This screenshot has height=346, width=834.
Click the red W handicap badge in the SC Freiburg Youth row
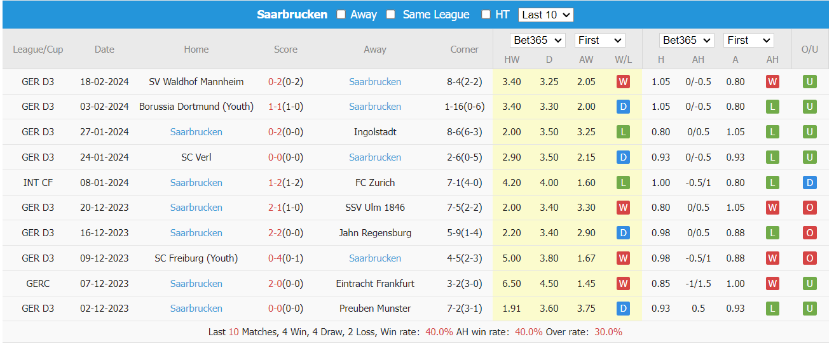coord(772,258)
